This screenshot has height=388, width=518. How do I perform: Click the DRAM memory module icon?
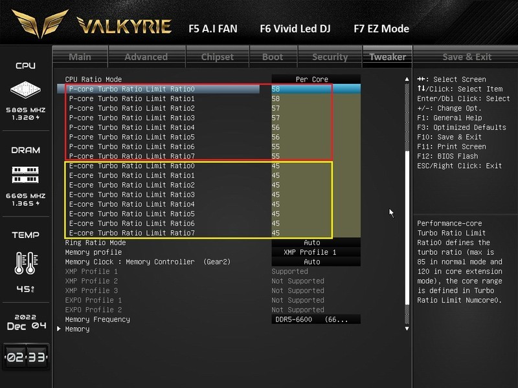pos(25,174)
